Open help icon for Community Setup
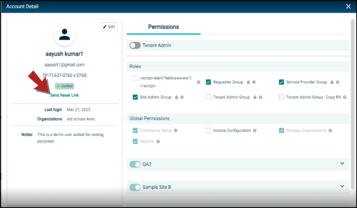Screen dimensions: 357x208 coord(176,130)
